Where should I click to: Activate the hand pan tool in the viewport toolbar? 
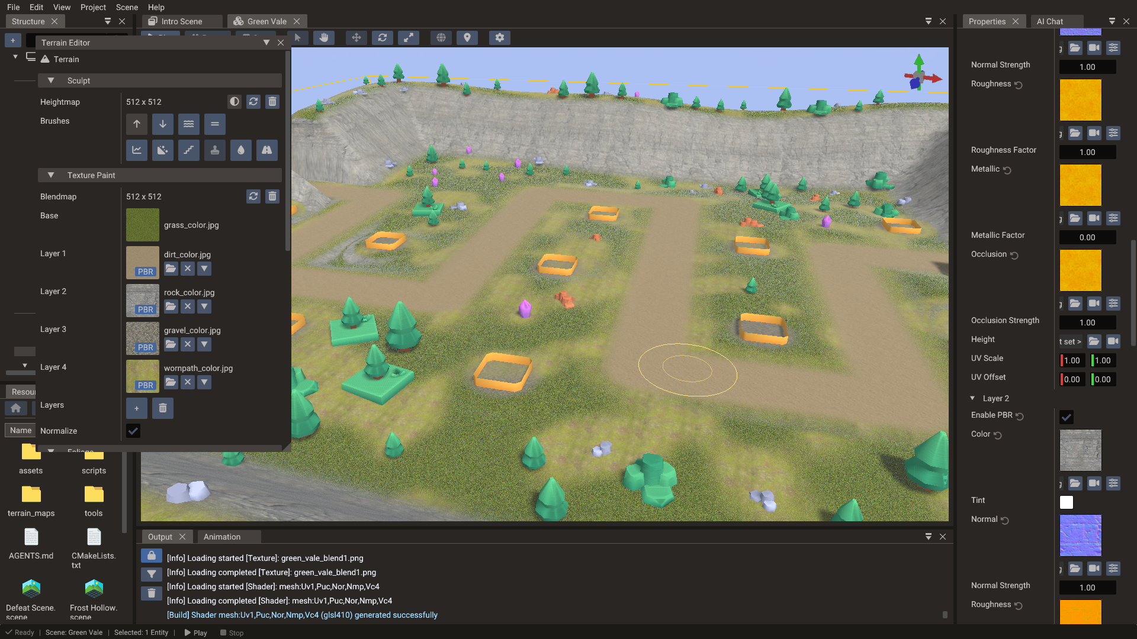click(x=324, y=38)
